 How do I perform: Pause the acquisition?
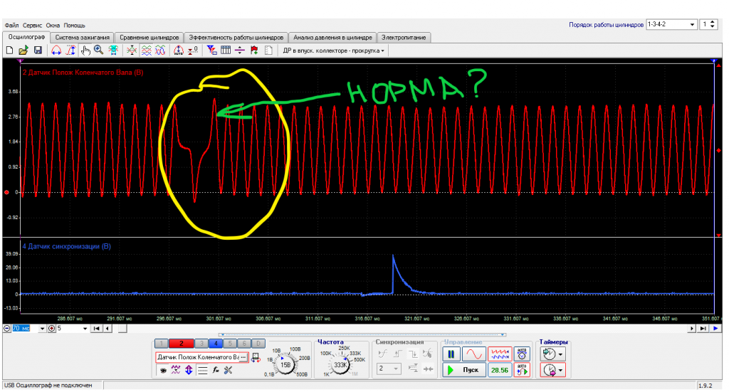point(451,354)
